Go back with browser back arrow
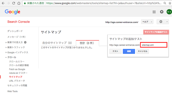The height and width of the screenshot is (102, 172). pos(3,3)
